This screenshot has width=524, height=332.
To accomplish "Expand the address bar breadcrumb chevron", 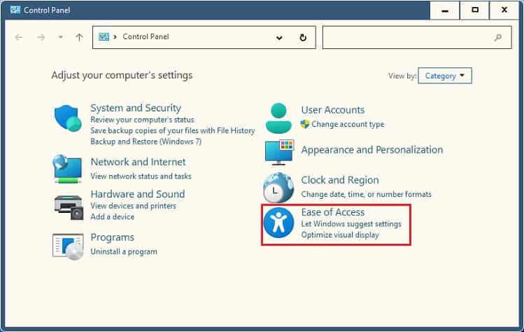I will (115, 37).
